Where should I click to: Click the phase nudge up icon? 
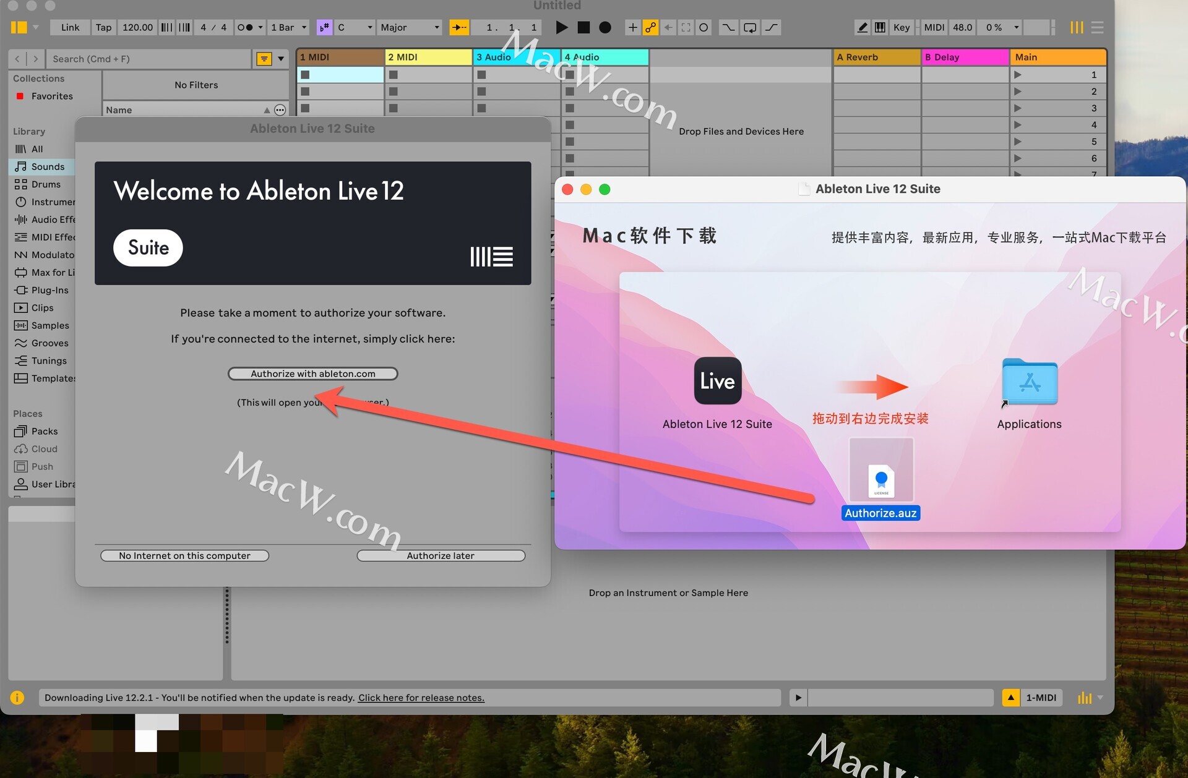pos(184,27)
